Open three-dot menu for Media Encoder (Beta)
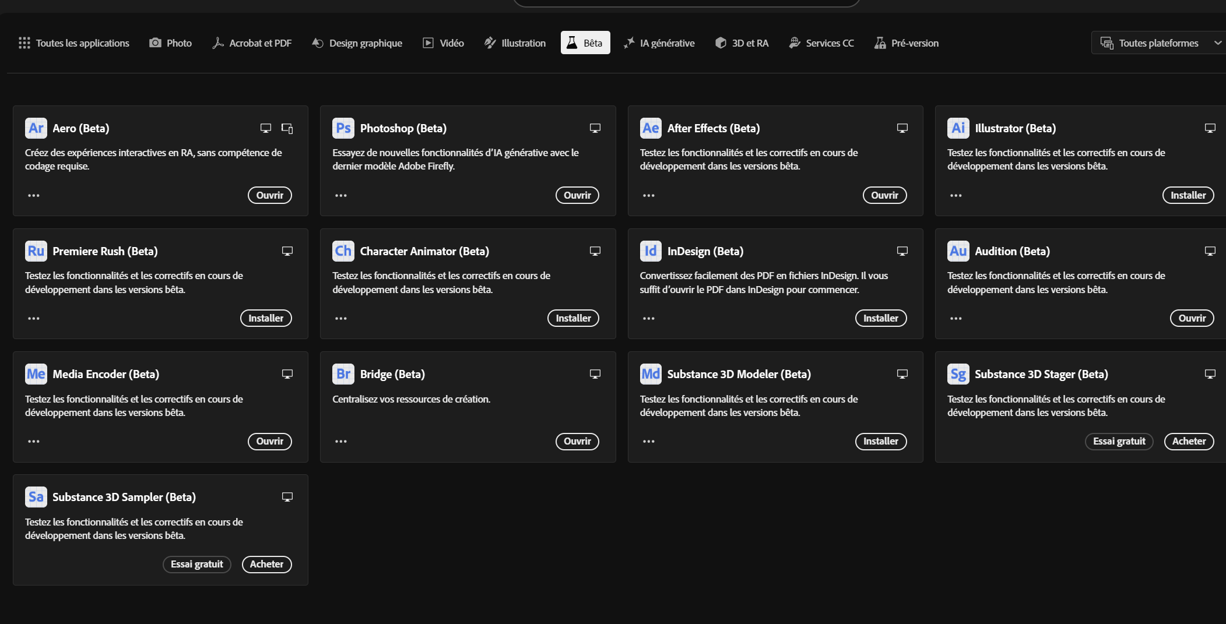This screenshot has height=624, width=1226. pyautogui.click(x=34, y=442)
